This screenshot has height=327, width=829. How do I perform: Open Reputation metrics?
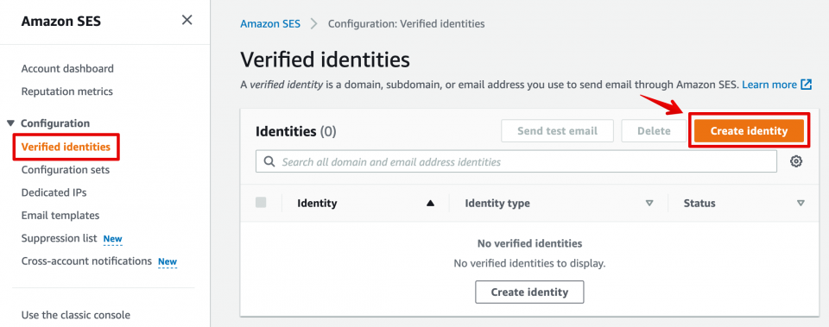pos(67,91)
